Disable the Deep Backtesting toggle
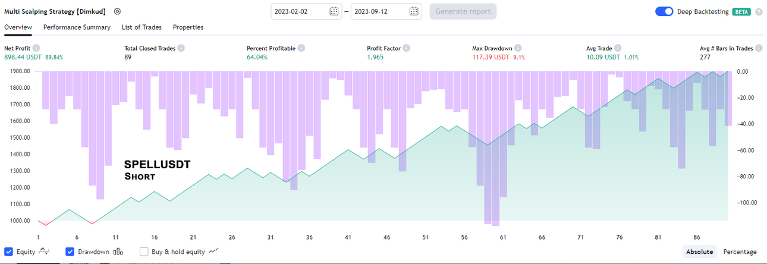This screenshot has width=767, height=264. pyautogui.click(x=664, y=11)
